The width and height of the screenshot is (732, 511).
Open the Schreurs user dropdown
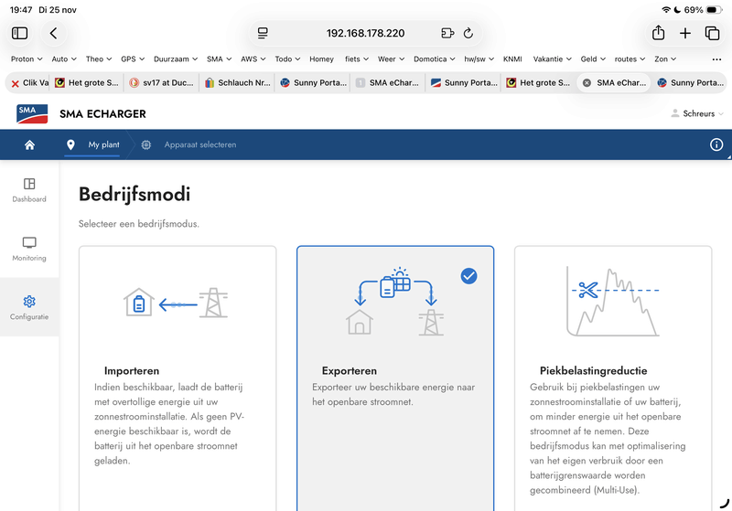click(697, 113)
